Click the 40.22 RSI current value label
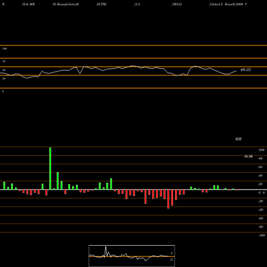267x267 pixels. point(246,69)
